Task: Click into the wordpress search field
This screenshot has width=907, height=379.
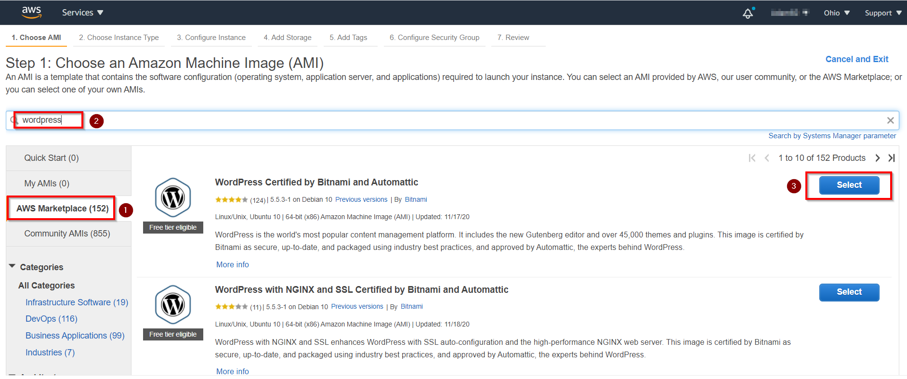Action: click(453, 120)
